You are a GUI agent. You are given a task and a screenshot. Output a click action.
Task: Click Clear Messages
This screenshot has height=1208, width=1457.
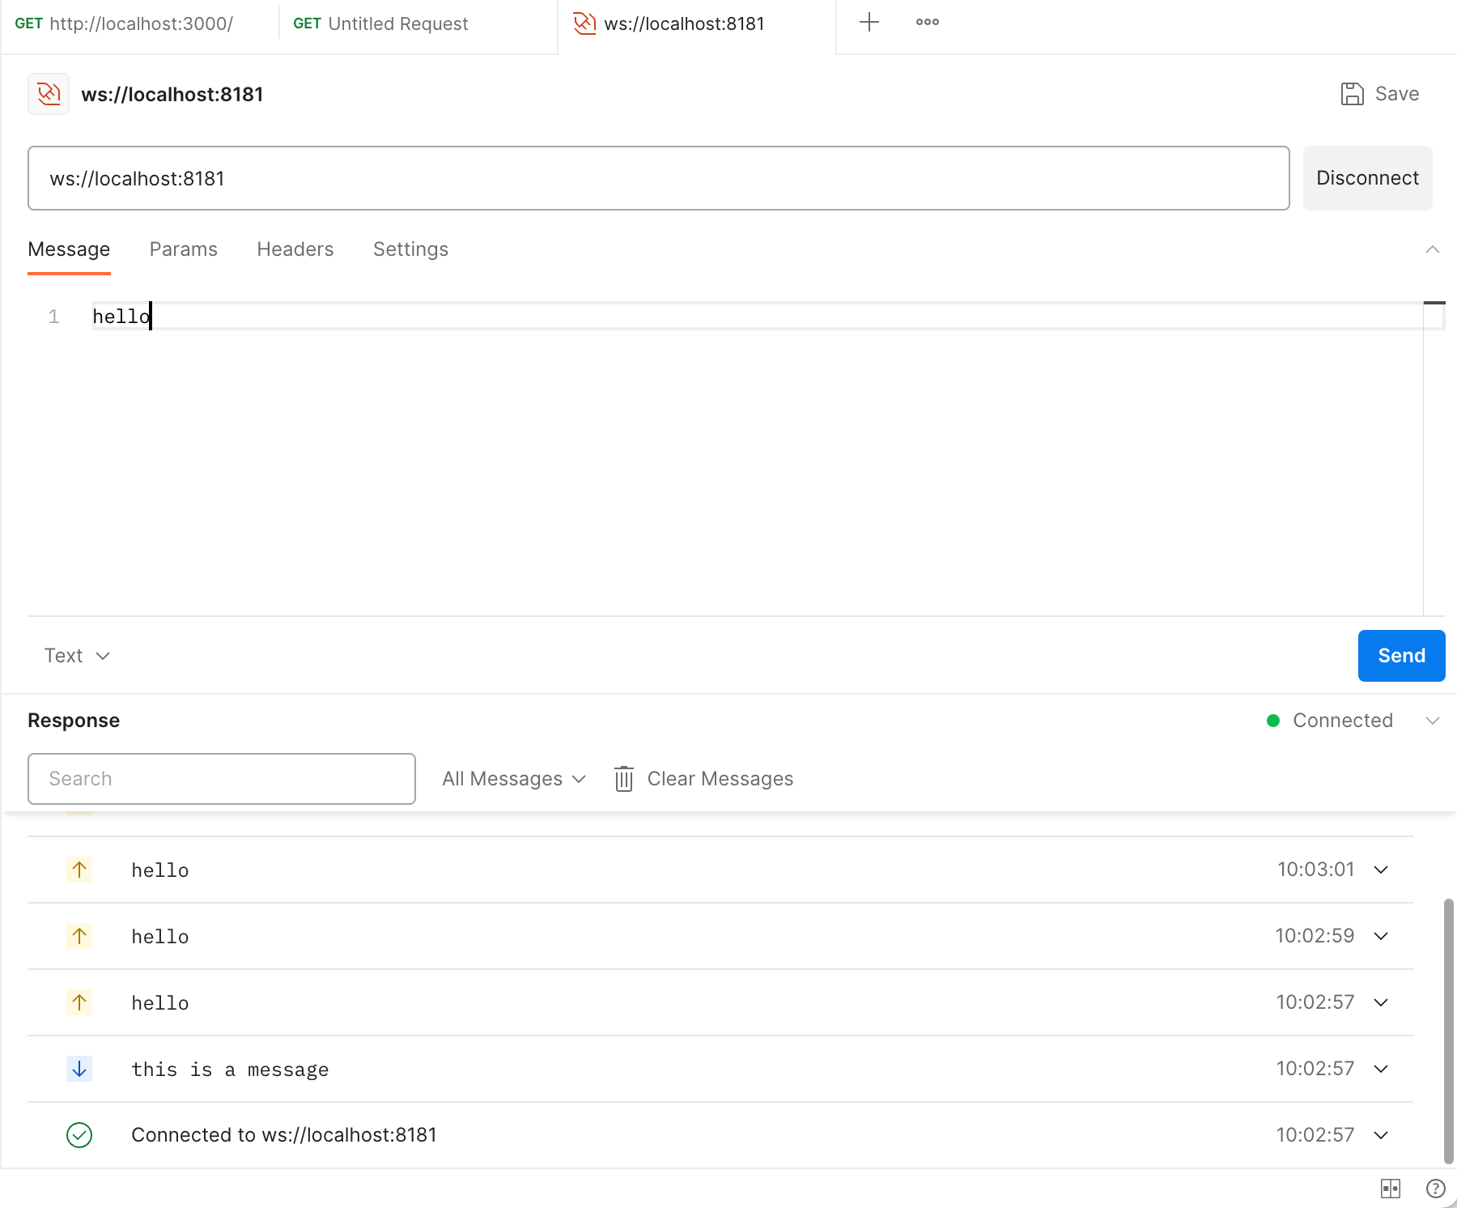(720, 779)
